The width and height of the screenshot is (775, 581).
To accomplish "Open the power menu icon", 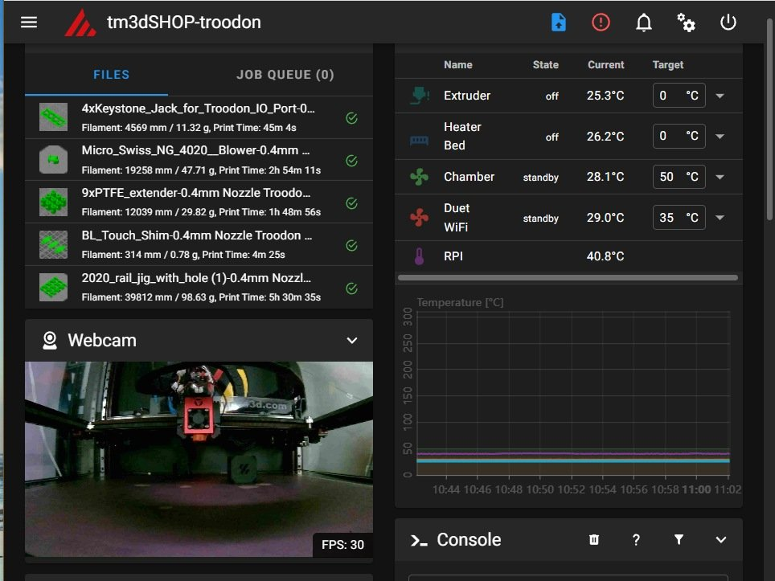I will 728,23.
